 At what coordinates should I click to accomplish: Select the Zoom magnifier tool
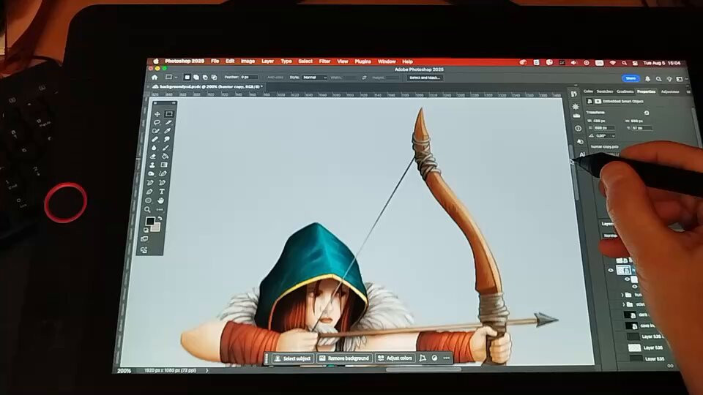click(x=147, y=210)
